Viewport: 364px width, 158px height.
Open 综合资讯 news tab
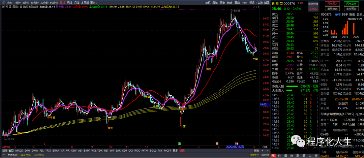pyautogui.click(x=26, y=155)
